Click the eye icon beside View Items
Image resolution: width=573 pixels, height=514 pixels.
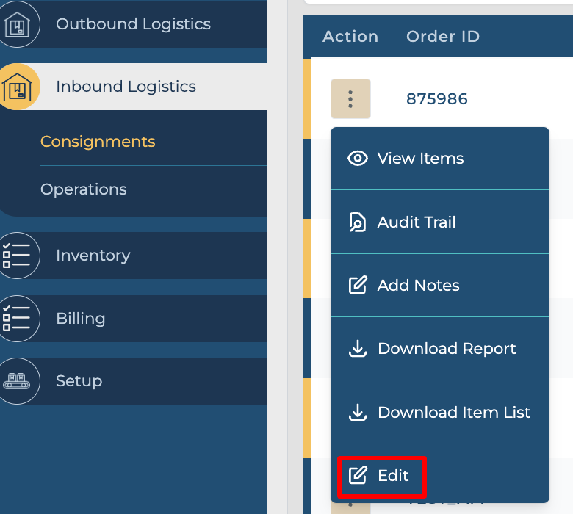point(358,159)
